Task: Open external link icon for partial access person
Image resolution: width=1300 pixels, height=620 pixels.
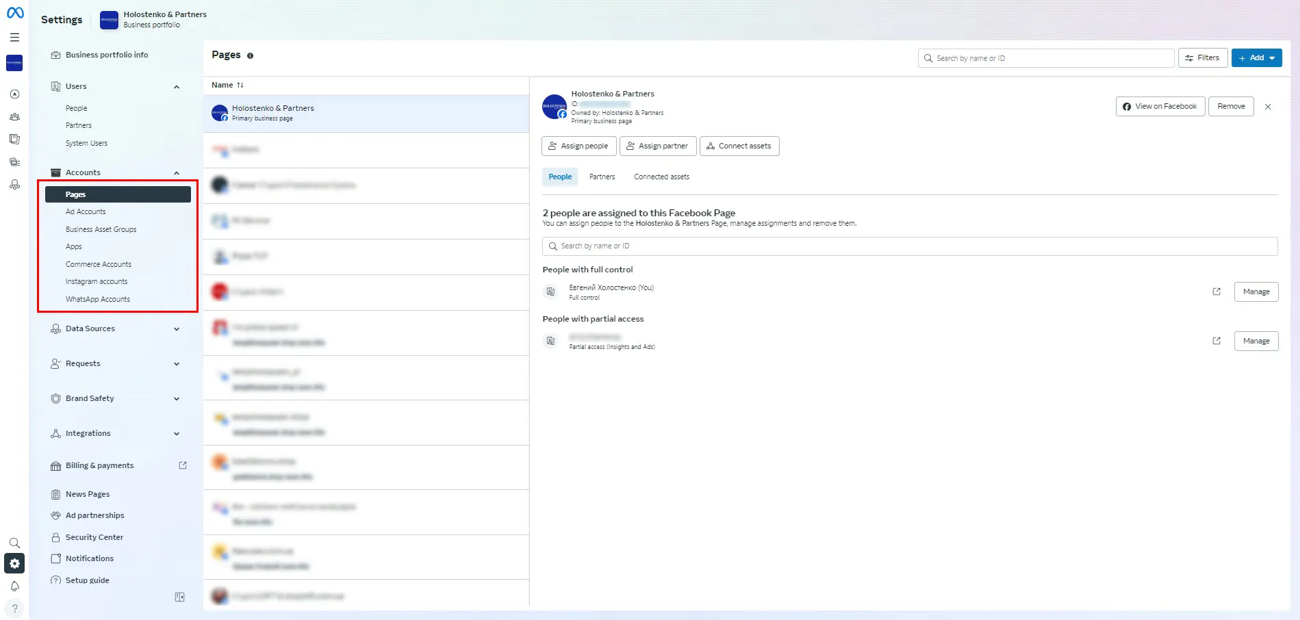Action: pyautogui.click(x=1216, y=341)
